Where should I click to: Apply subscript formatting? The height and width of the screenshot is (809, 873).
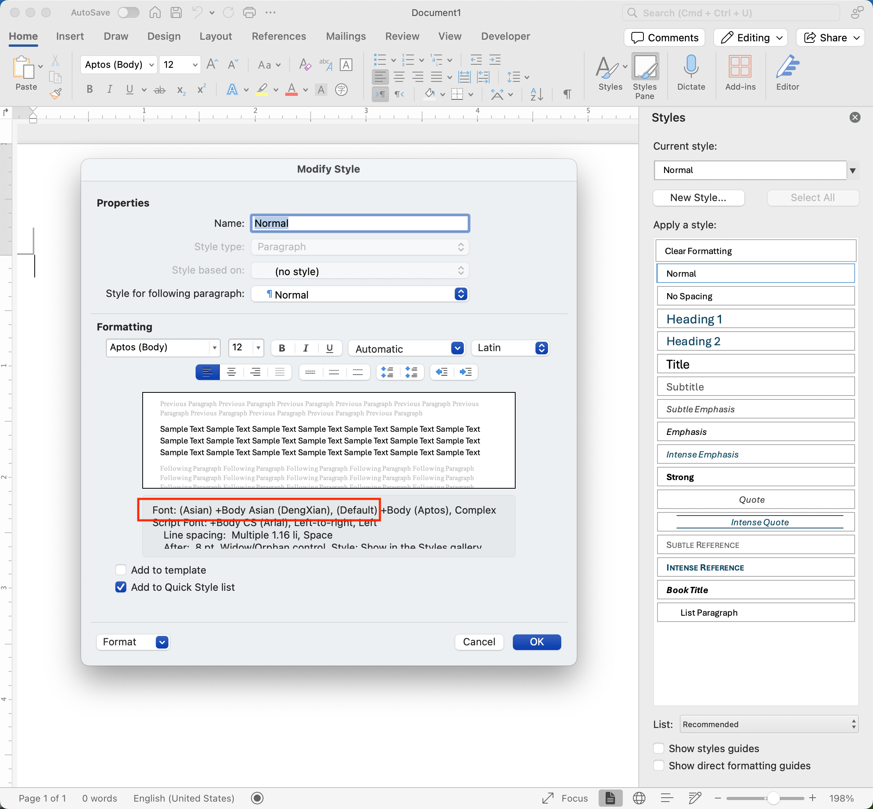point(180,90)
